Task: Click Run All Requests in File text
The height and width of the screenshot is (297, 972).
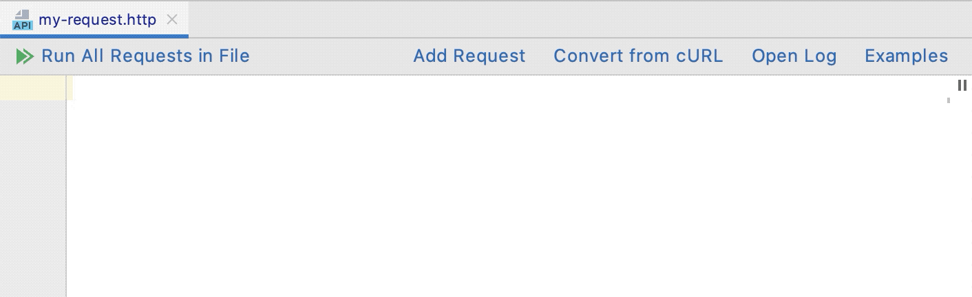Action: coord(145,56)
